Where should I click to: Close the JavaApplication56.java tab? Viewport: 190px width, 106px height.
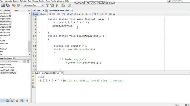pyautogui.click(x=71, y=11)
